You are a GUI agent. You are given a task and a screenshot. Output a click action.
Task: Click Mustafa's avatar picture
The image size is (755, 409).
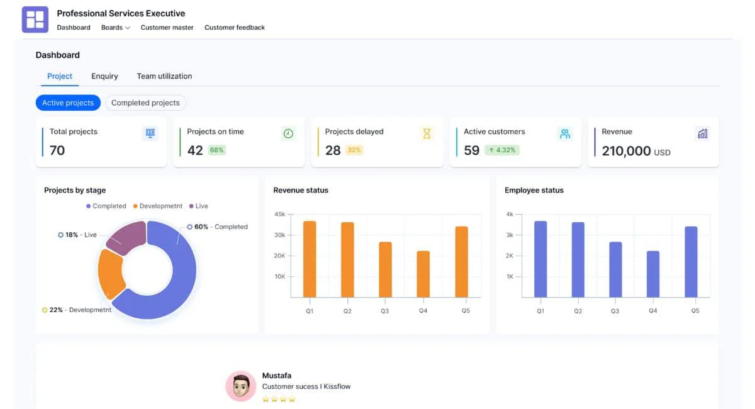pyautogui.click(x=241, y=386)
